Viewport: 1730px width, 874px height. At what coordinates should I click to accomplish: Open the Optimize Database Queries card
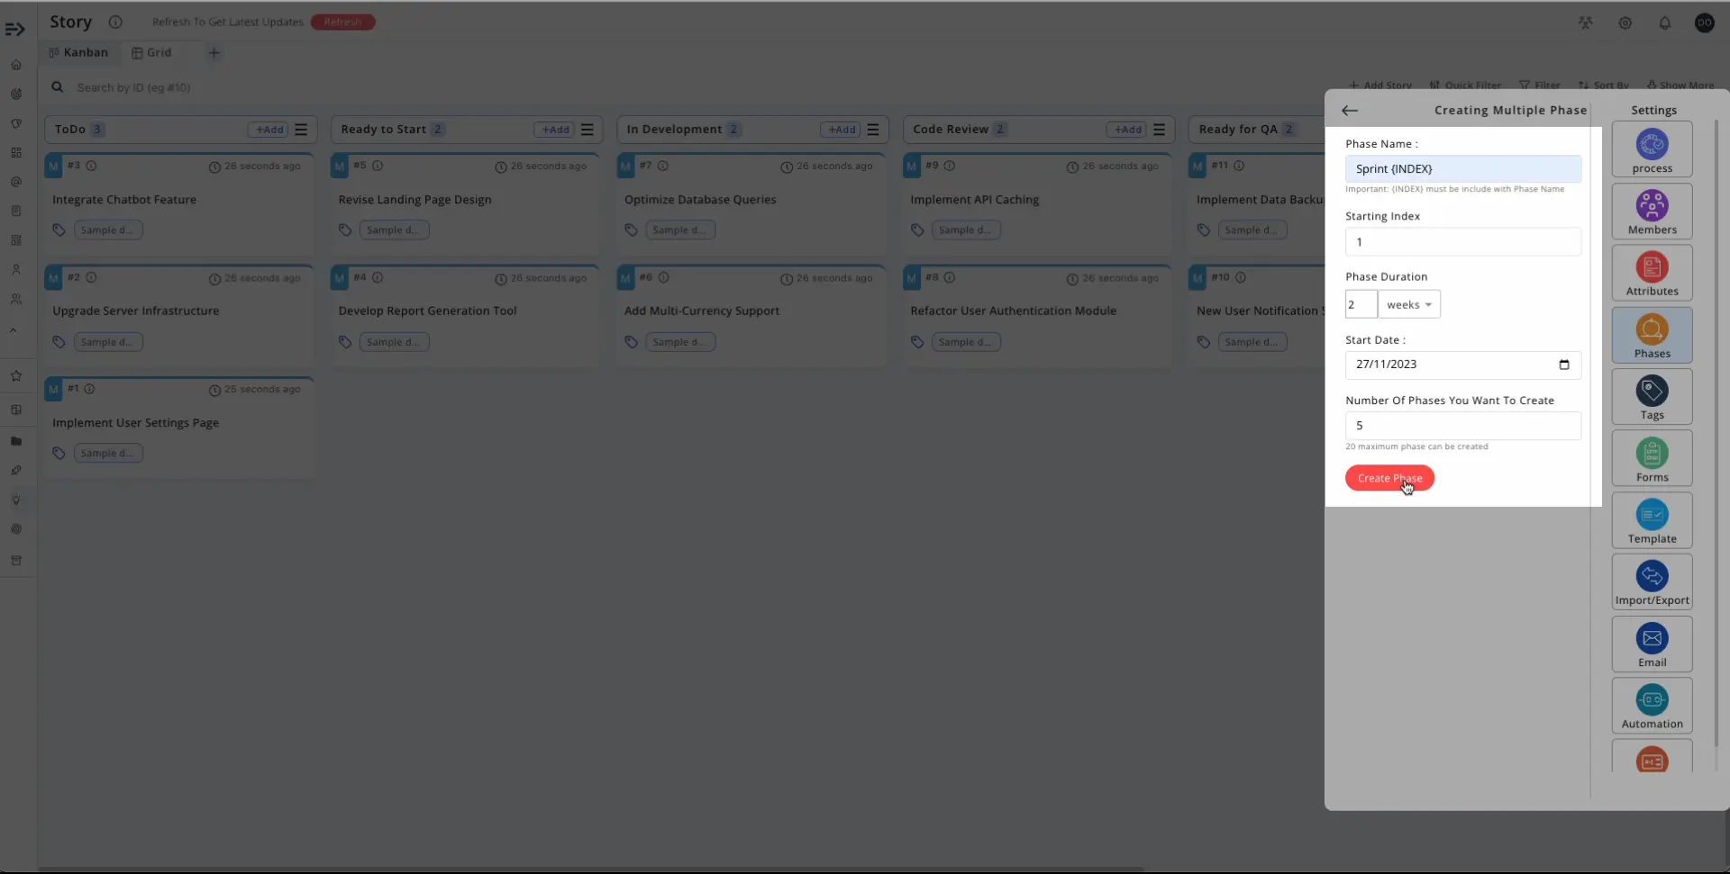pyautogui.click(x=751, y=204)
